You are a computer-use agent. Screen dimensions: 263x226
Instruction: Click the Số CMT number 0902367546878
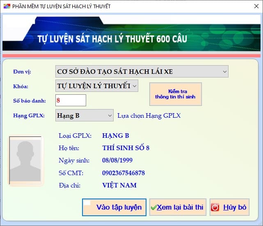point(123,173)
